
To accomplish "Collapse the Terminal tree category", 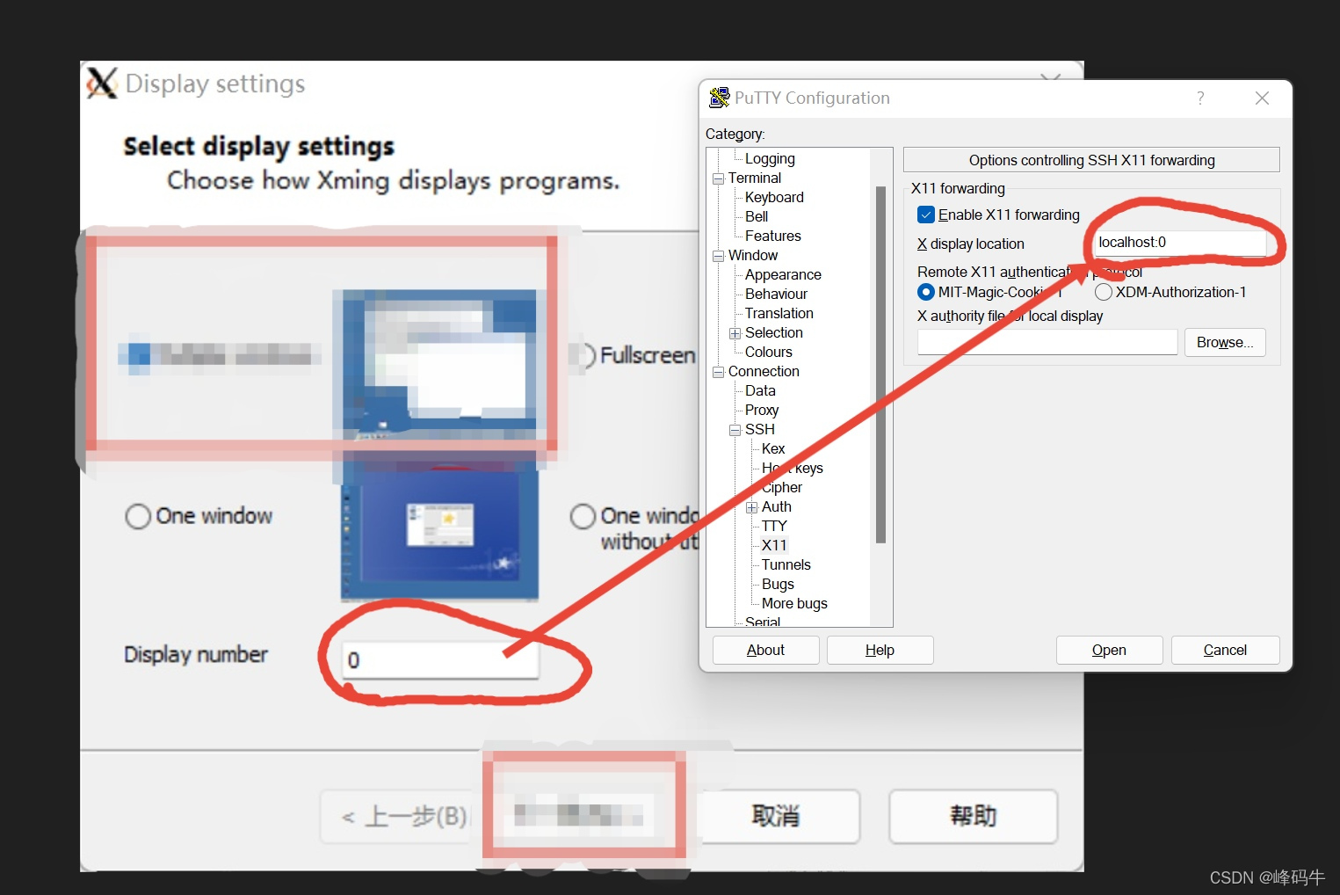I will click(x=718, y=178).
